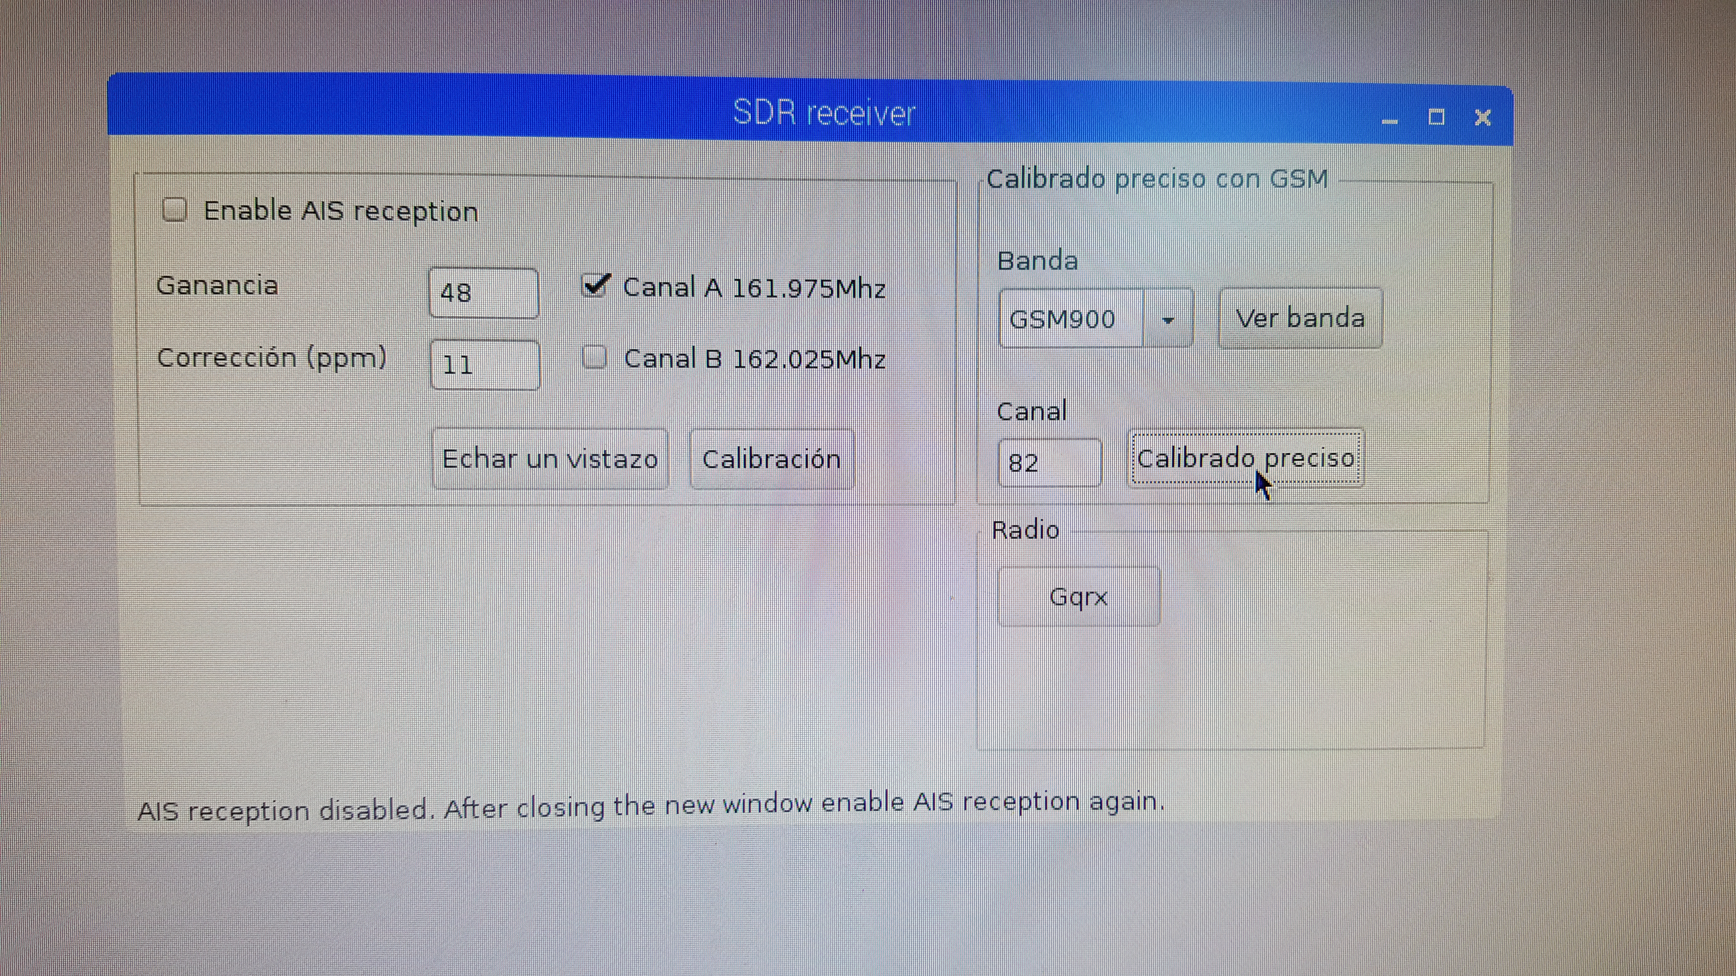Close the SDR receiver window

tap(1483, 118)
